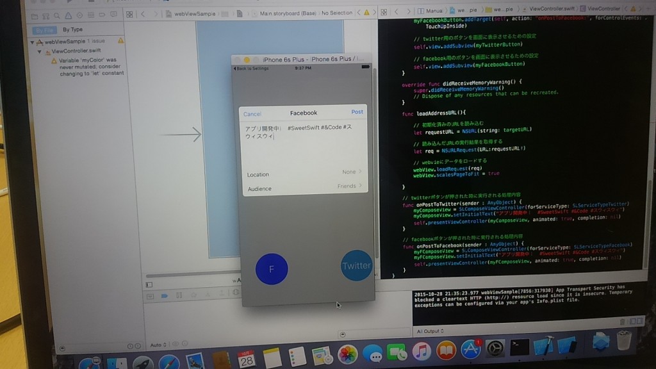Screen dimensions: 656x369
Task: Open webViewSample breadcrumb in storyboard jump bar
Action: point(191,14)
